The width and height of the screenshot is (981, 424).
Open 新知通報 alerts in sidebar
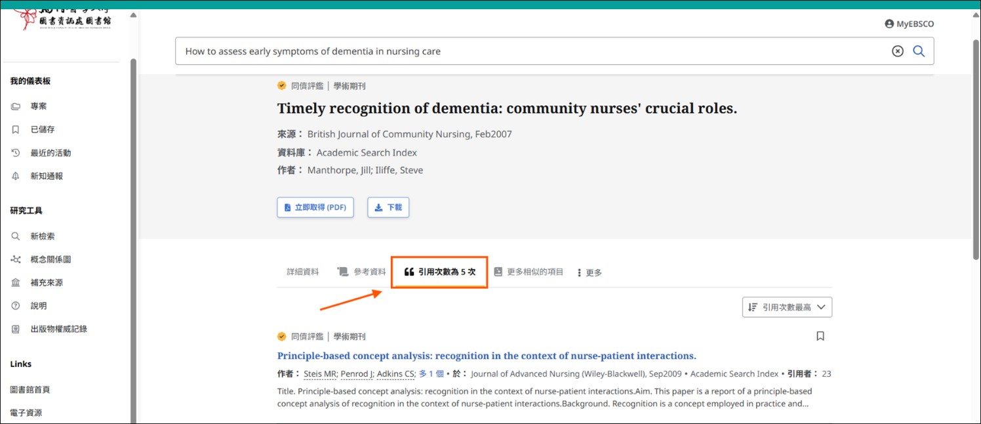tap(46, 176)
